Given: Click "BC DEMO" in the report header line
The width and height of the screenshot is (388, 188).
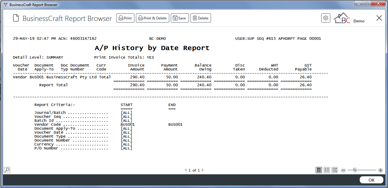Looking at the screenshot, I should (157, 39).
